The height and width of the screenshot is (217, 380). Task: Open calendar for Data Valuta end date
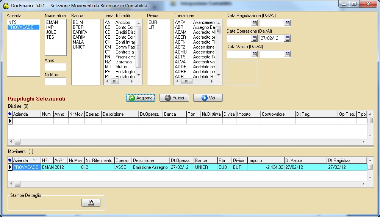coord(287,54)
